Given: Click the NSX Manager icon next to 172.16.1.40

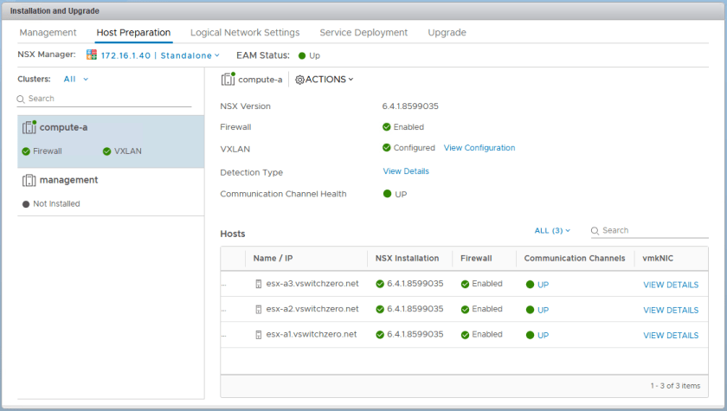Looking at the screenshot, I should click(x=92, y=55).
